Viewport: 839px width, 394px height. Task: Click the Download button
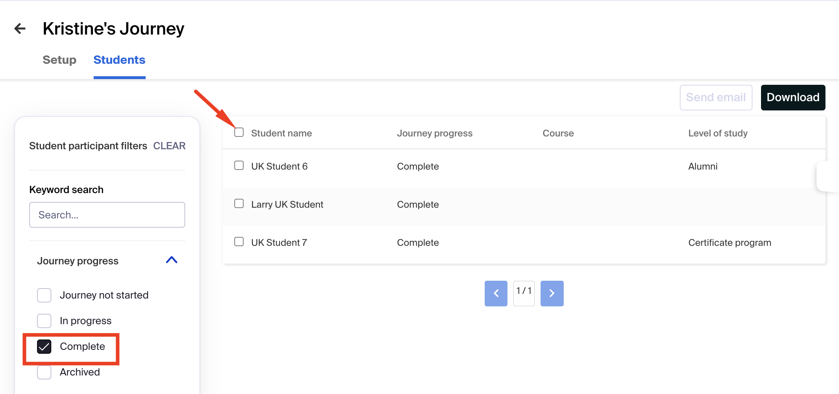(793, 97)
